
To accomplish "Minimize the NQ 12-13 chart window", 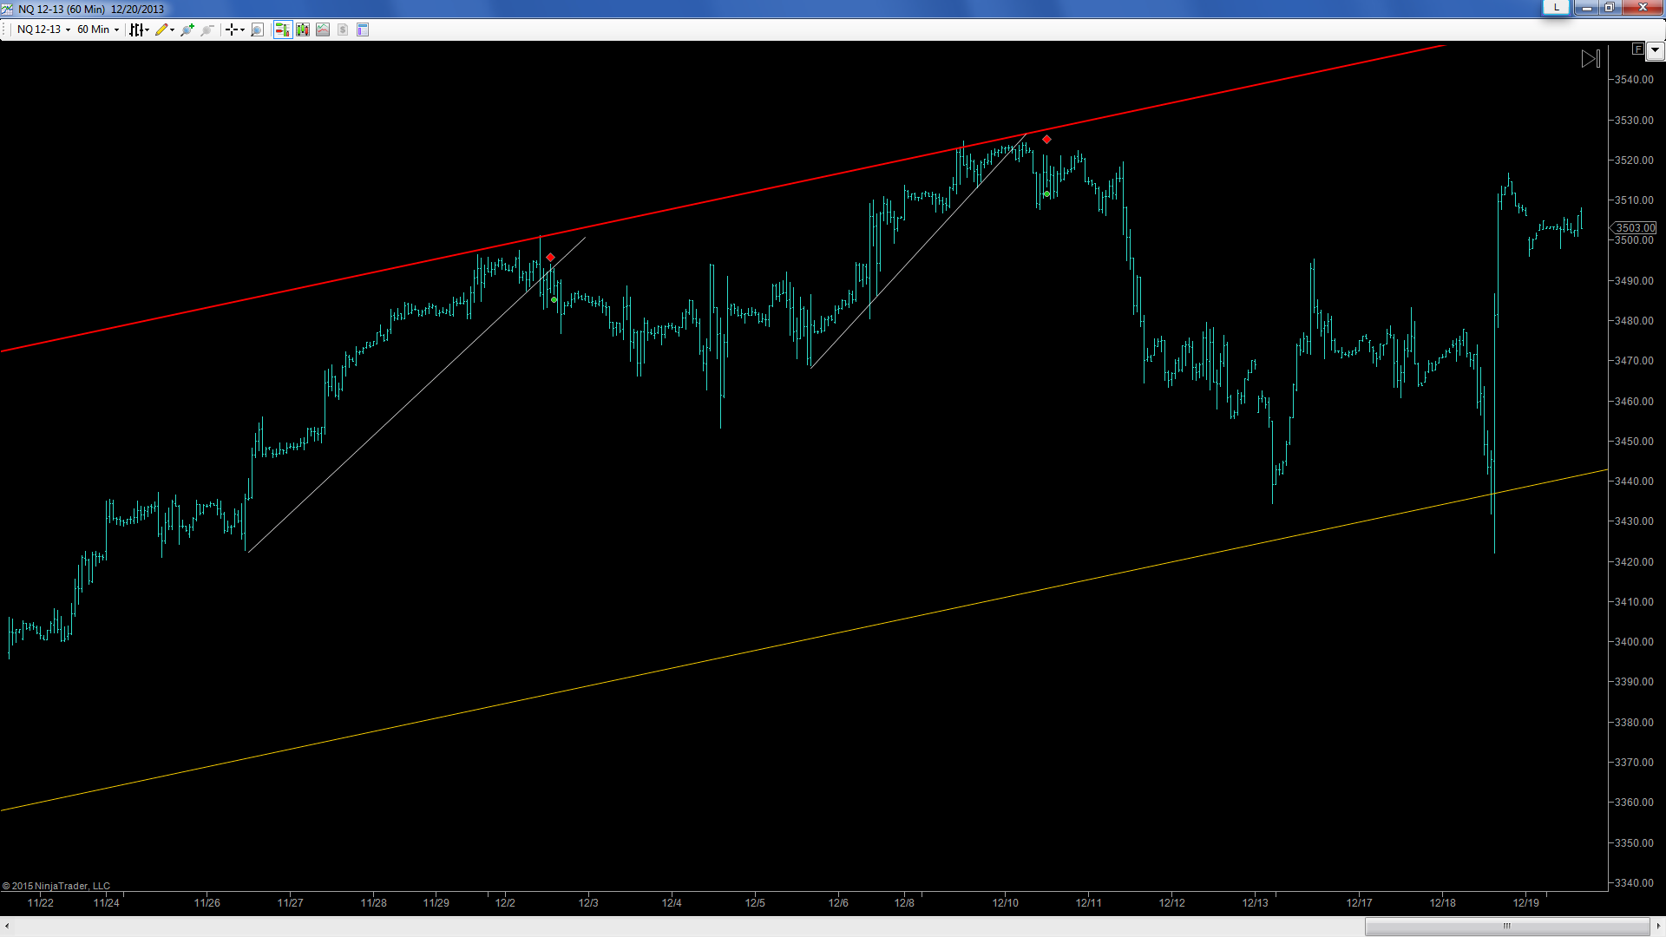I will 1587,8.
